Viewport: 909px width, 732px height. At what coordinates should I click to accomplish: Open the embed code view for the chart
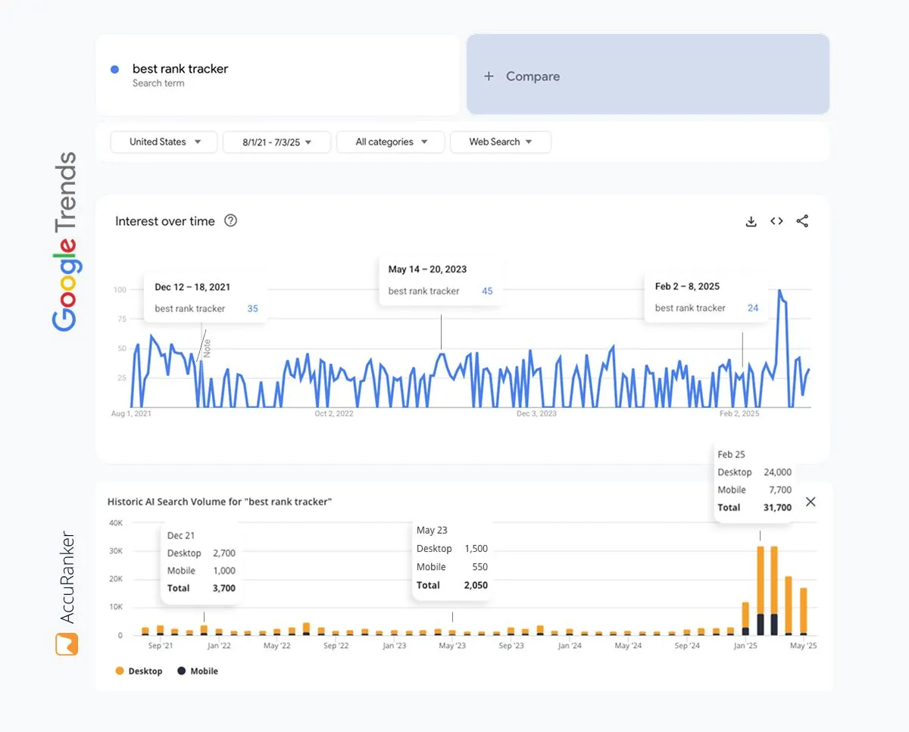click(776, 221)
